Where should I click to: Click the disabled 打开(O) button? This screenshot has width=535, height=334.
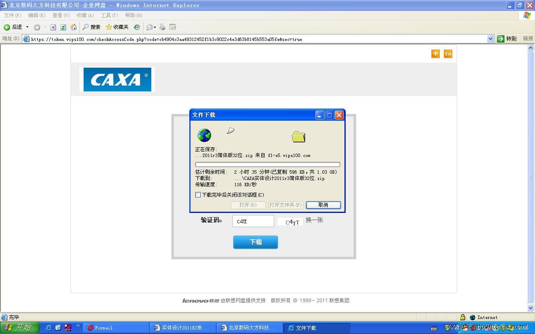[x=248, y=205]
